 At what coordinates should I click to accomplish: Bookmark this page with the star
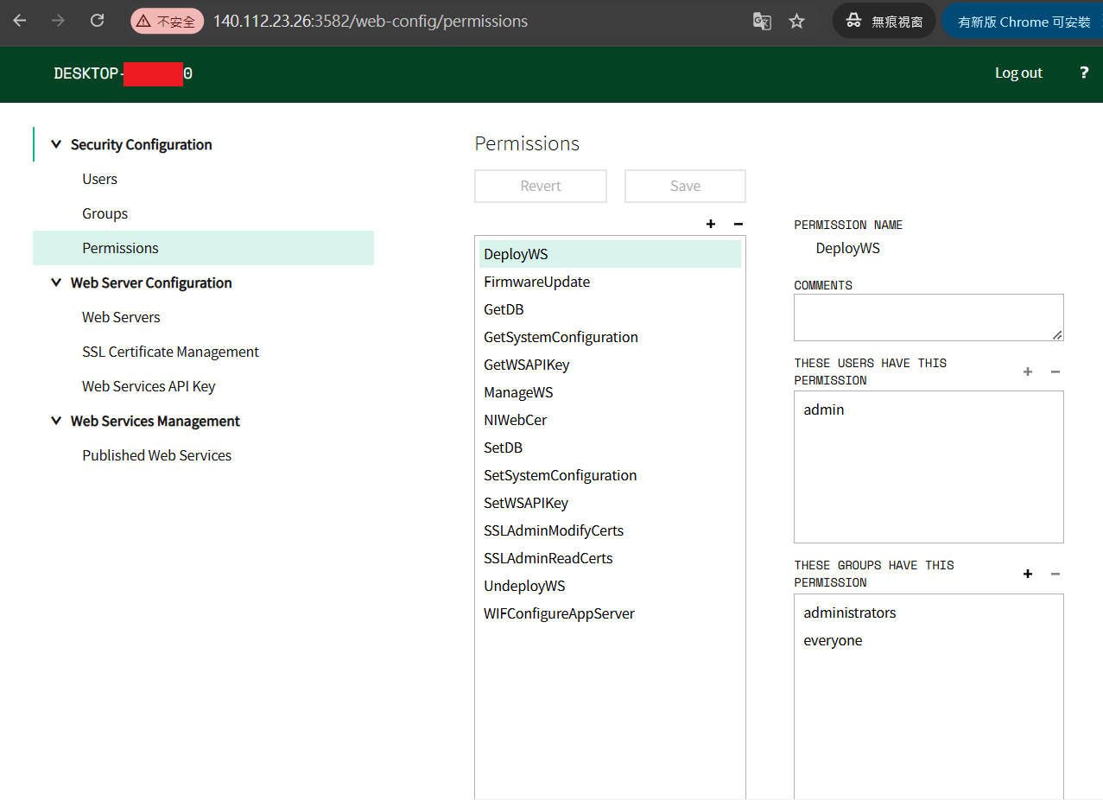(797, 22)
